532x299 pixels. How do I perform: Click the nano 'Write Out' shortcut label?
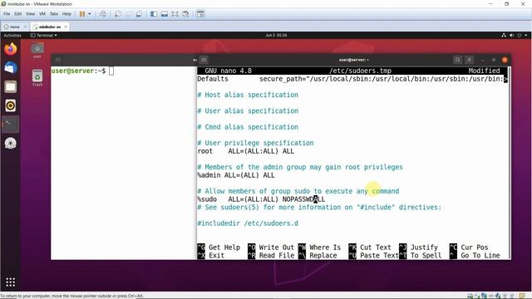point(277,248)
